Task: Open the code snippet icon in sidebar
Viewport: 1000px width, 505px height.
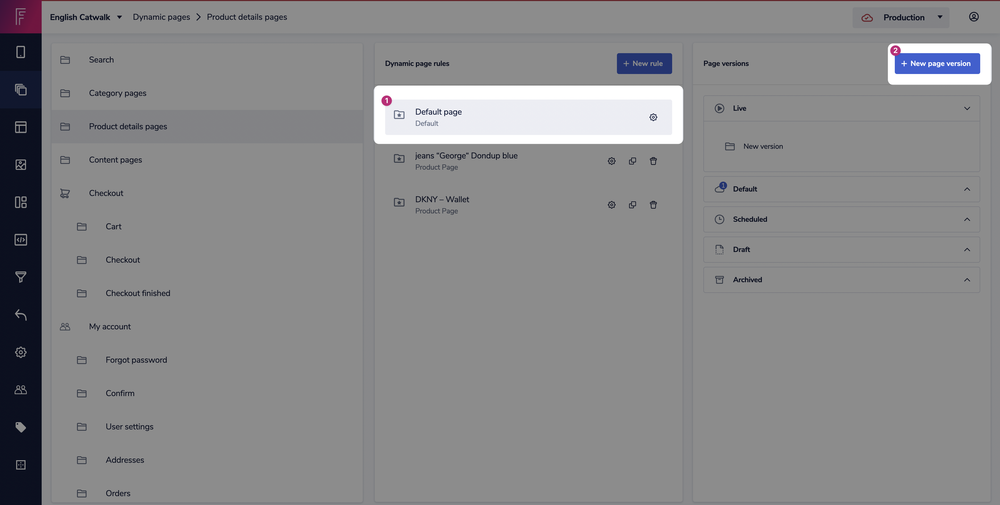Action: click(x=21, y=240)
